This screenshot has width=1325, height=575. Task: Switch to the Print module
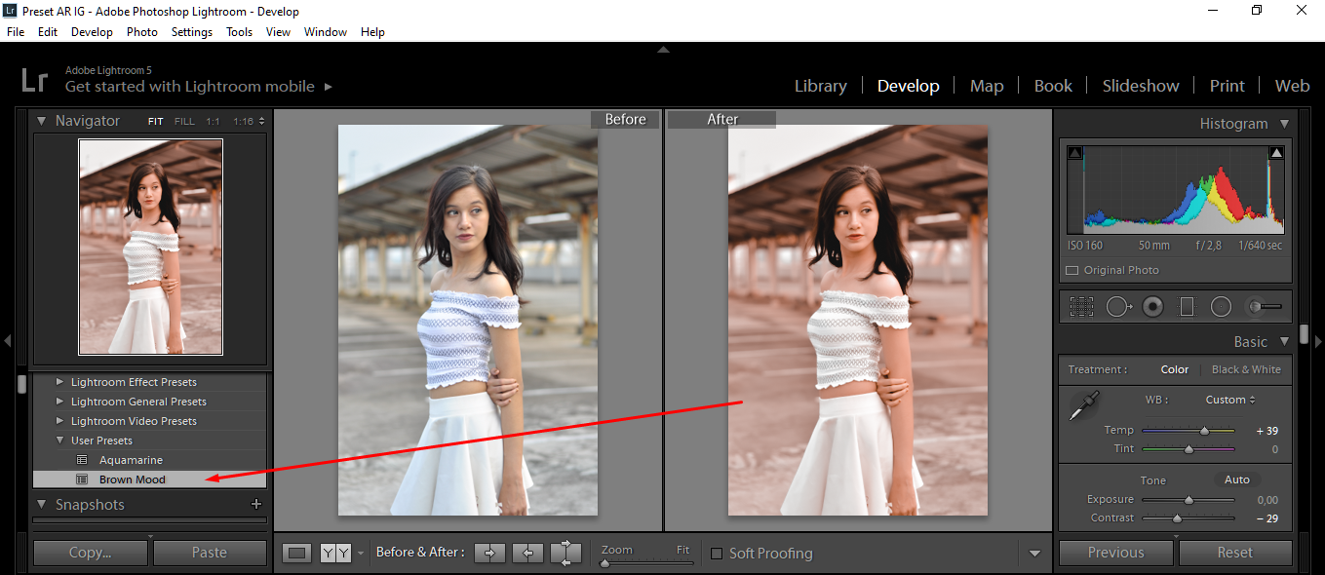[1227, 86]
